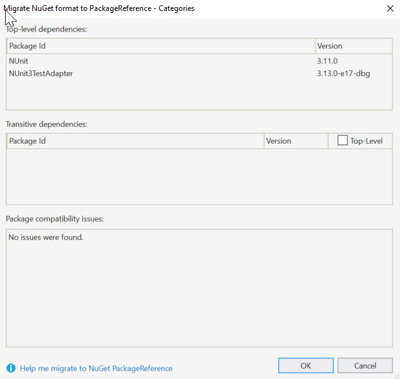Image resolution: width=400 pixels, height=379 pixels.
Task: Click the 'Top-level dependencies:' label
Action: click(x=46, y=29)
